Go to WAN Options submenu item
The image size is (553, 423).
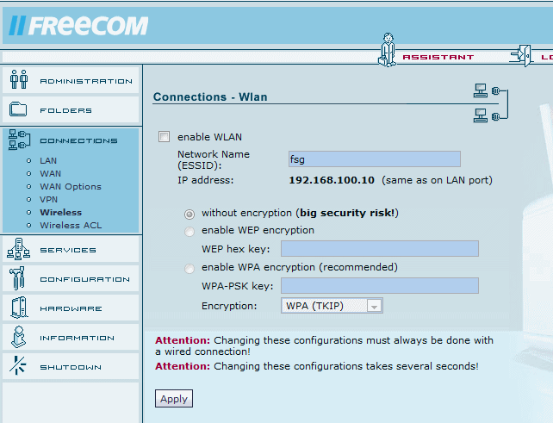(x=71, y=186)
